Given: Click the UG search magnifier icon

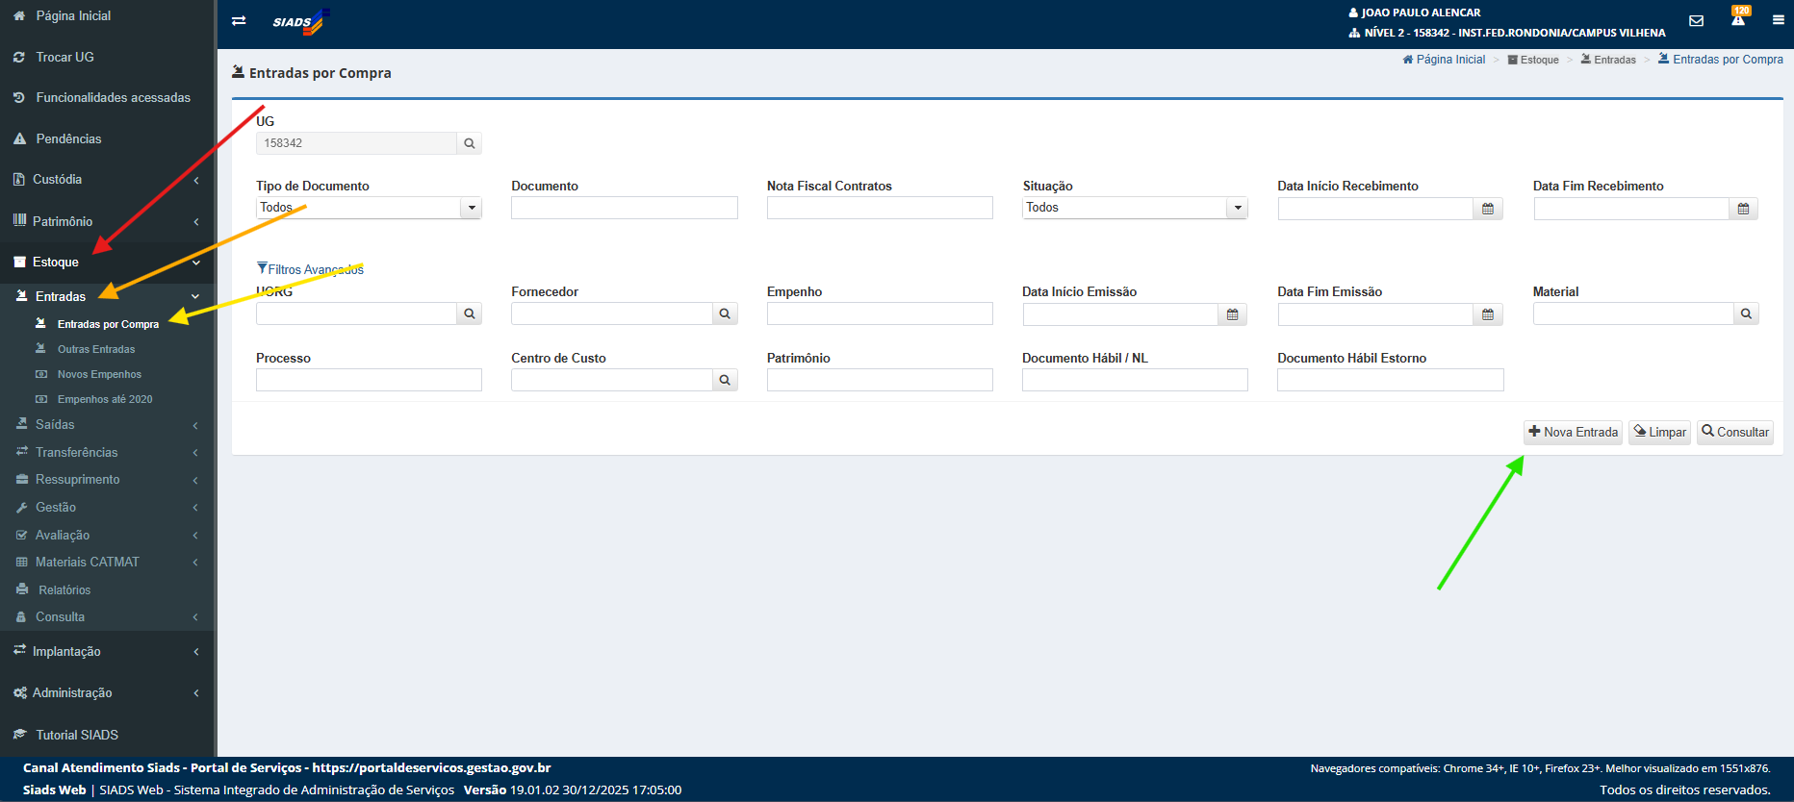Looking at the screenshot, I should coord(469,143).
